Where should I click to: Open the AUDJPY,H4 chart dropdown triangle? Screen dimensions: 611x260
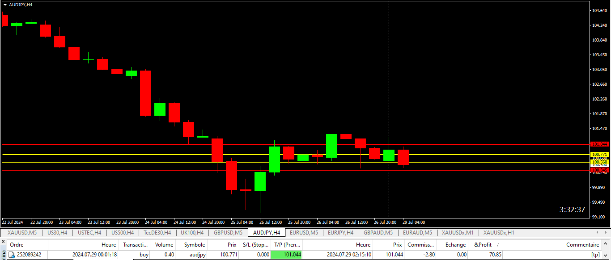(5, 4)
